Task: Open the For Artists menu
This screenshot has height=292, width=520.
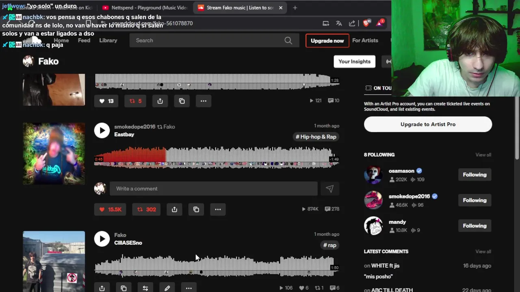Action: [x=365, y=41]
